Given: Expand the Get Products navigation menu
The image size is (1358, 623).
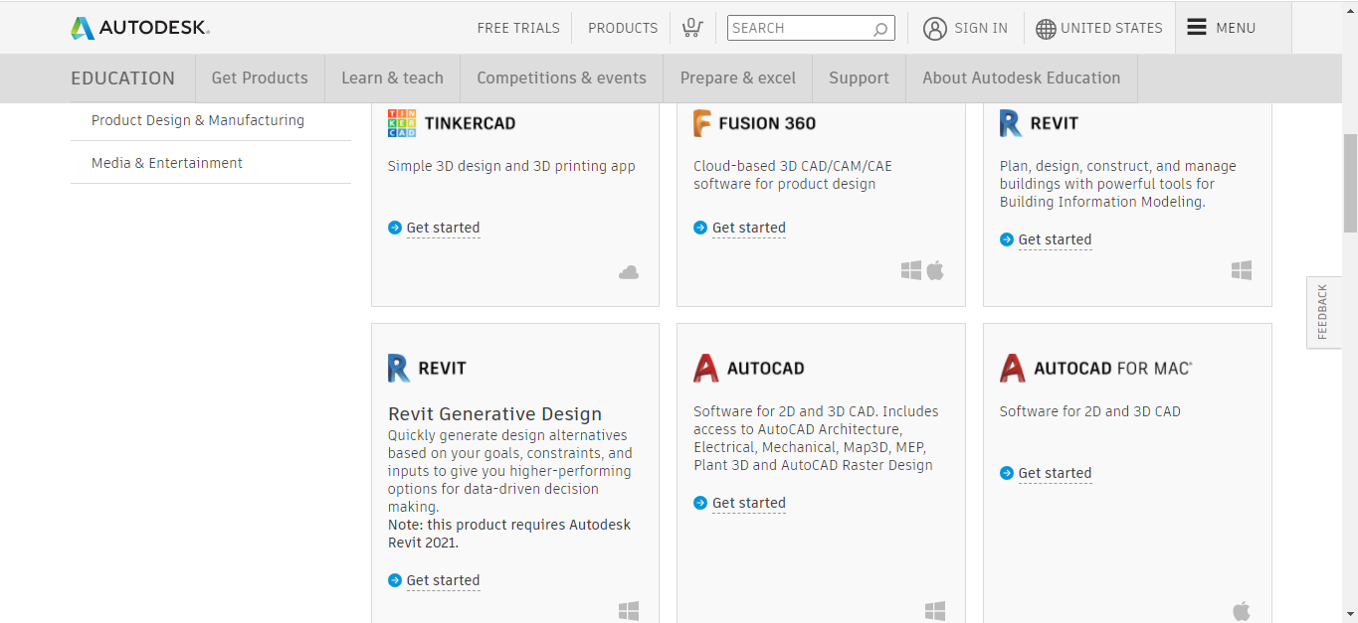Looking at the screenshot, I should point(260,78).
